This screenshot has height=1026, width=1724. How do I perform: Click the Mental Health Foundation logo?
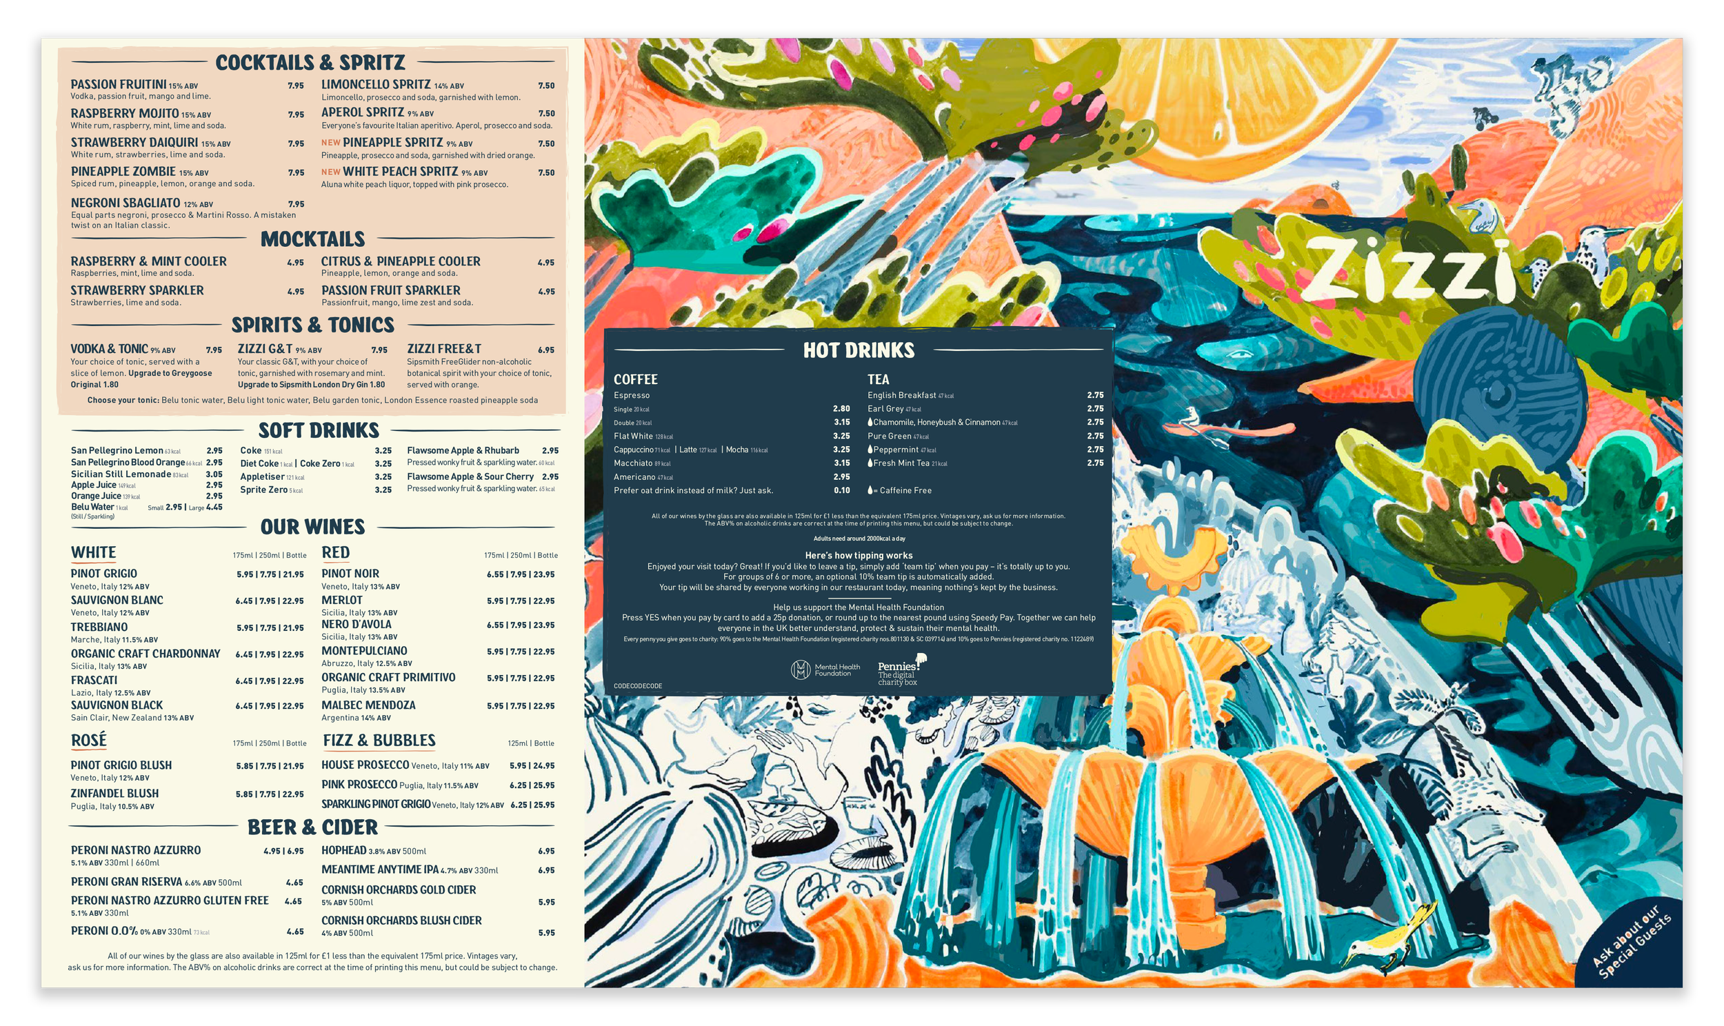click(825, 670)
